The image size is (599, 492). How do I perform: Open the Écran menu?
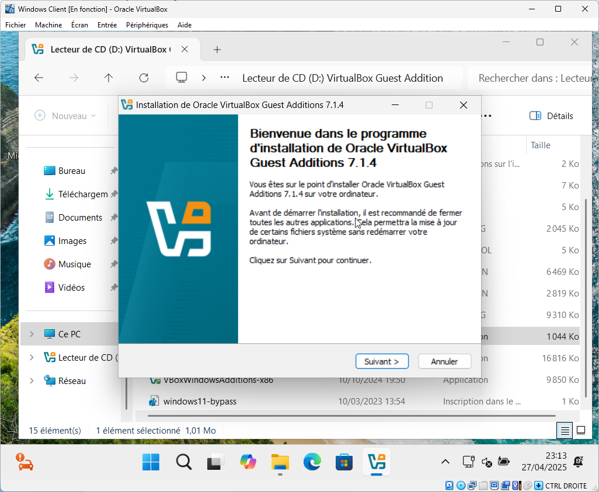(x=79, y=25)
